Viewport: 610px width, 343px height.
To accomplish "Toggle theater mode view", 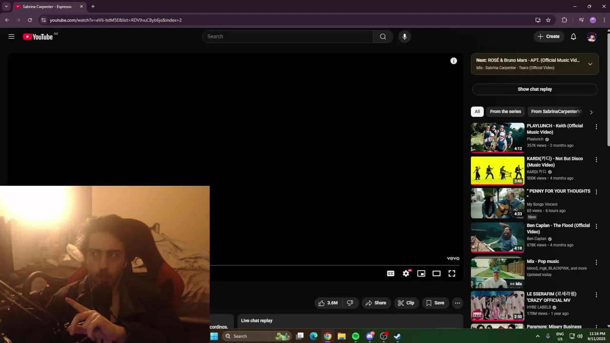I will tap(437, 273).
